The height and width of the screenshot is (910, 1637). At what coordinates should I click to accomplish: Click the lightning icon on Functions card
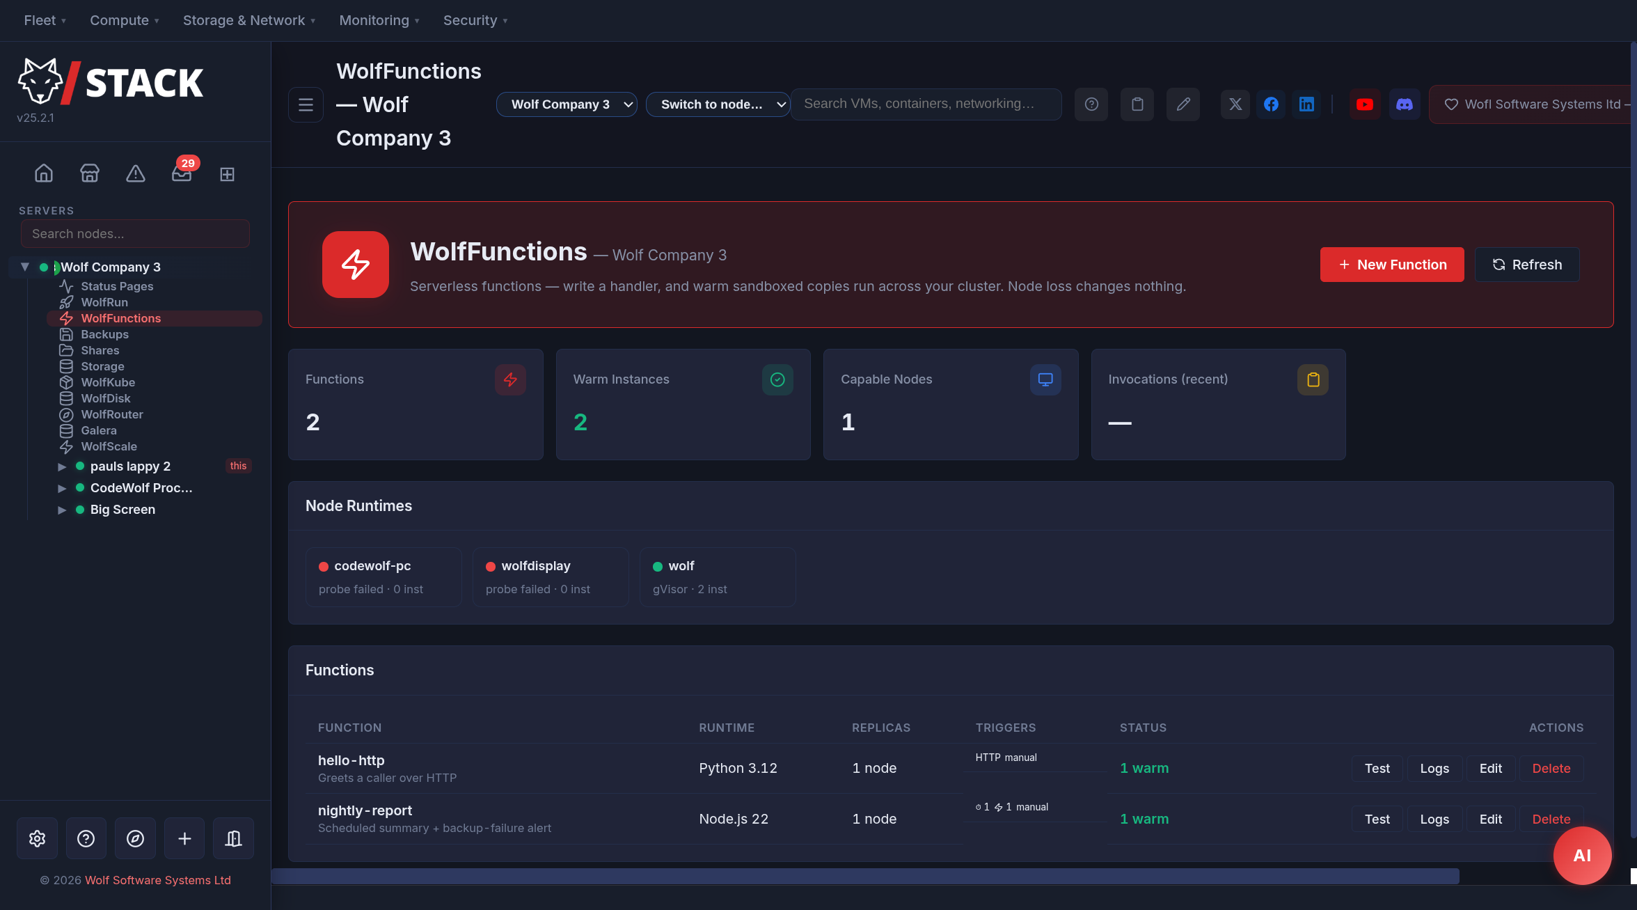[510, 379]
